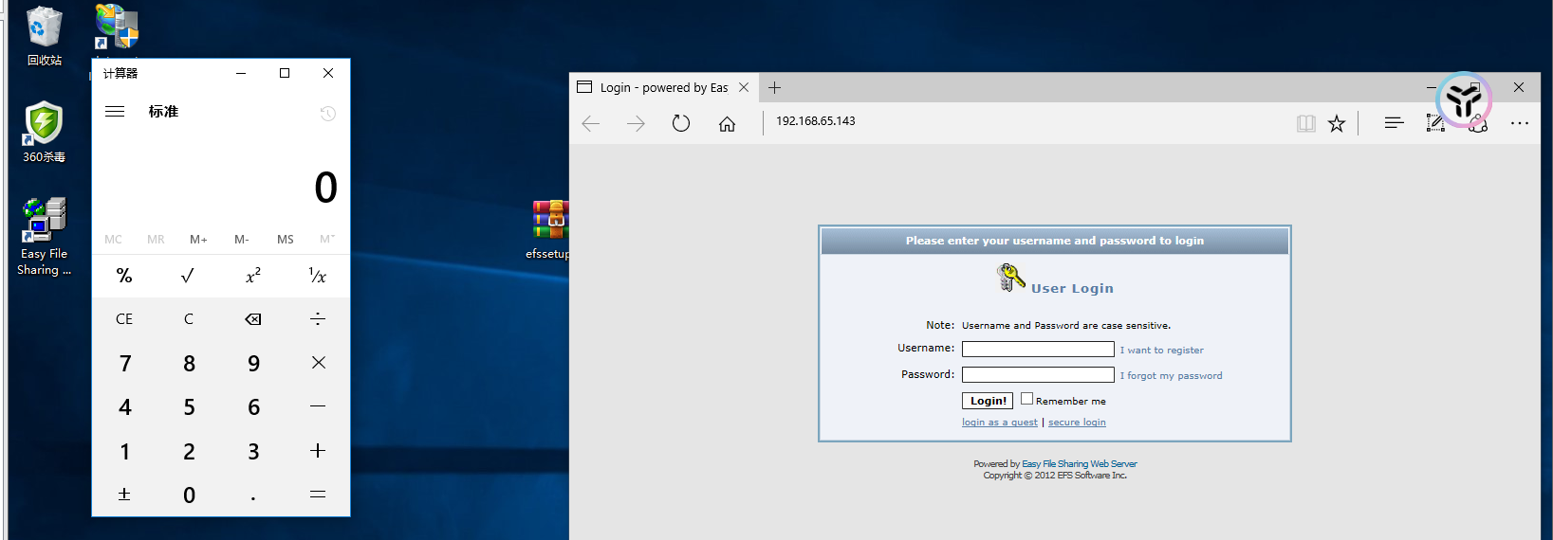The width and height of the screenshot is (1553, 540).
Task: Add page to favorites with star icon
Action: pos(1337,123)
